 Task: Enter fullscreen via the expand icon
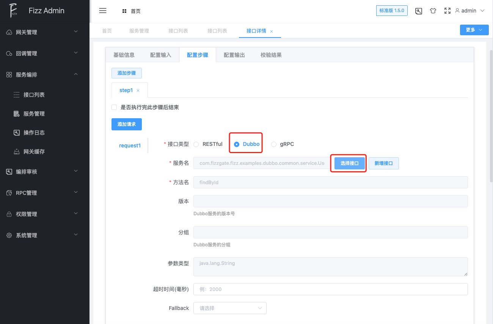(x=447, y=11)
